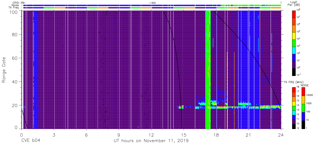Click the red top segment of Lag0 Pwr colorbar

coord(294,14)
